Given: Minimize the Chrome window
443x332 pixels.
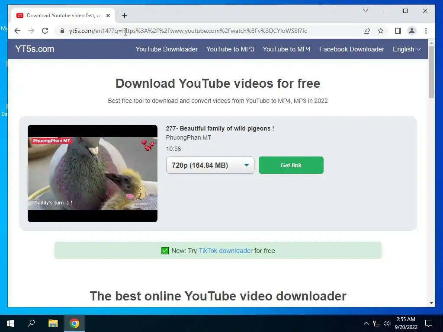Looking at the screenshot, I should pos(385,11).
